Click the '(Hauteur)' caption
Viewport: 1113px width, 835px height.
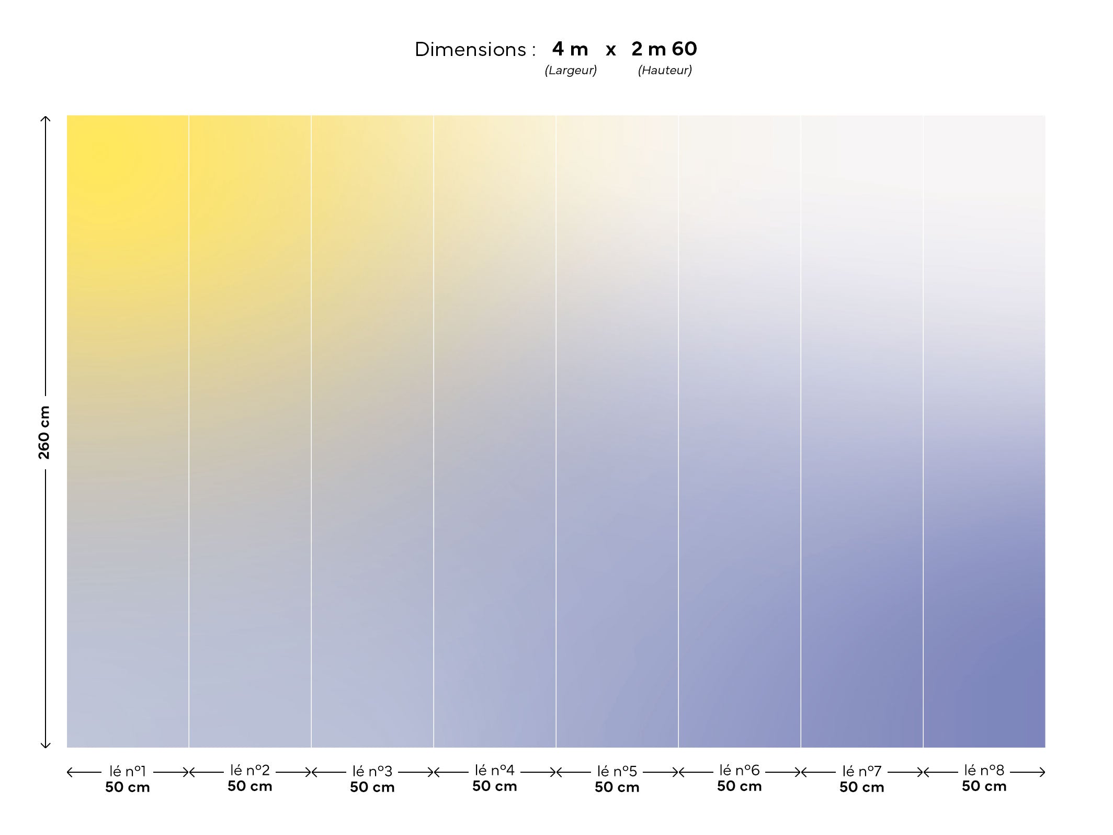(664, 71)
